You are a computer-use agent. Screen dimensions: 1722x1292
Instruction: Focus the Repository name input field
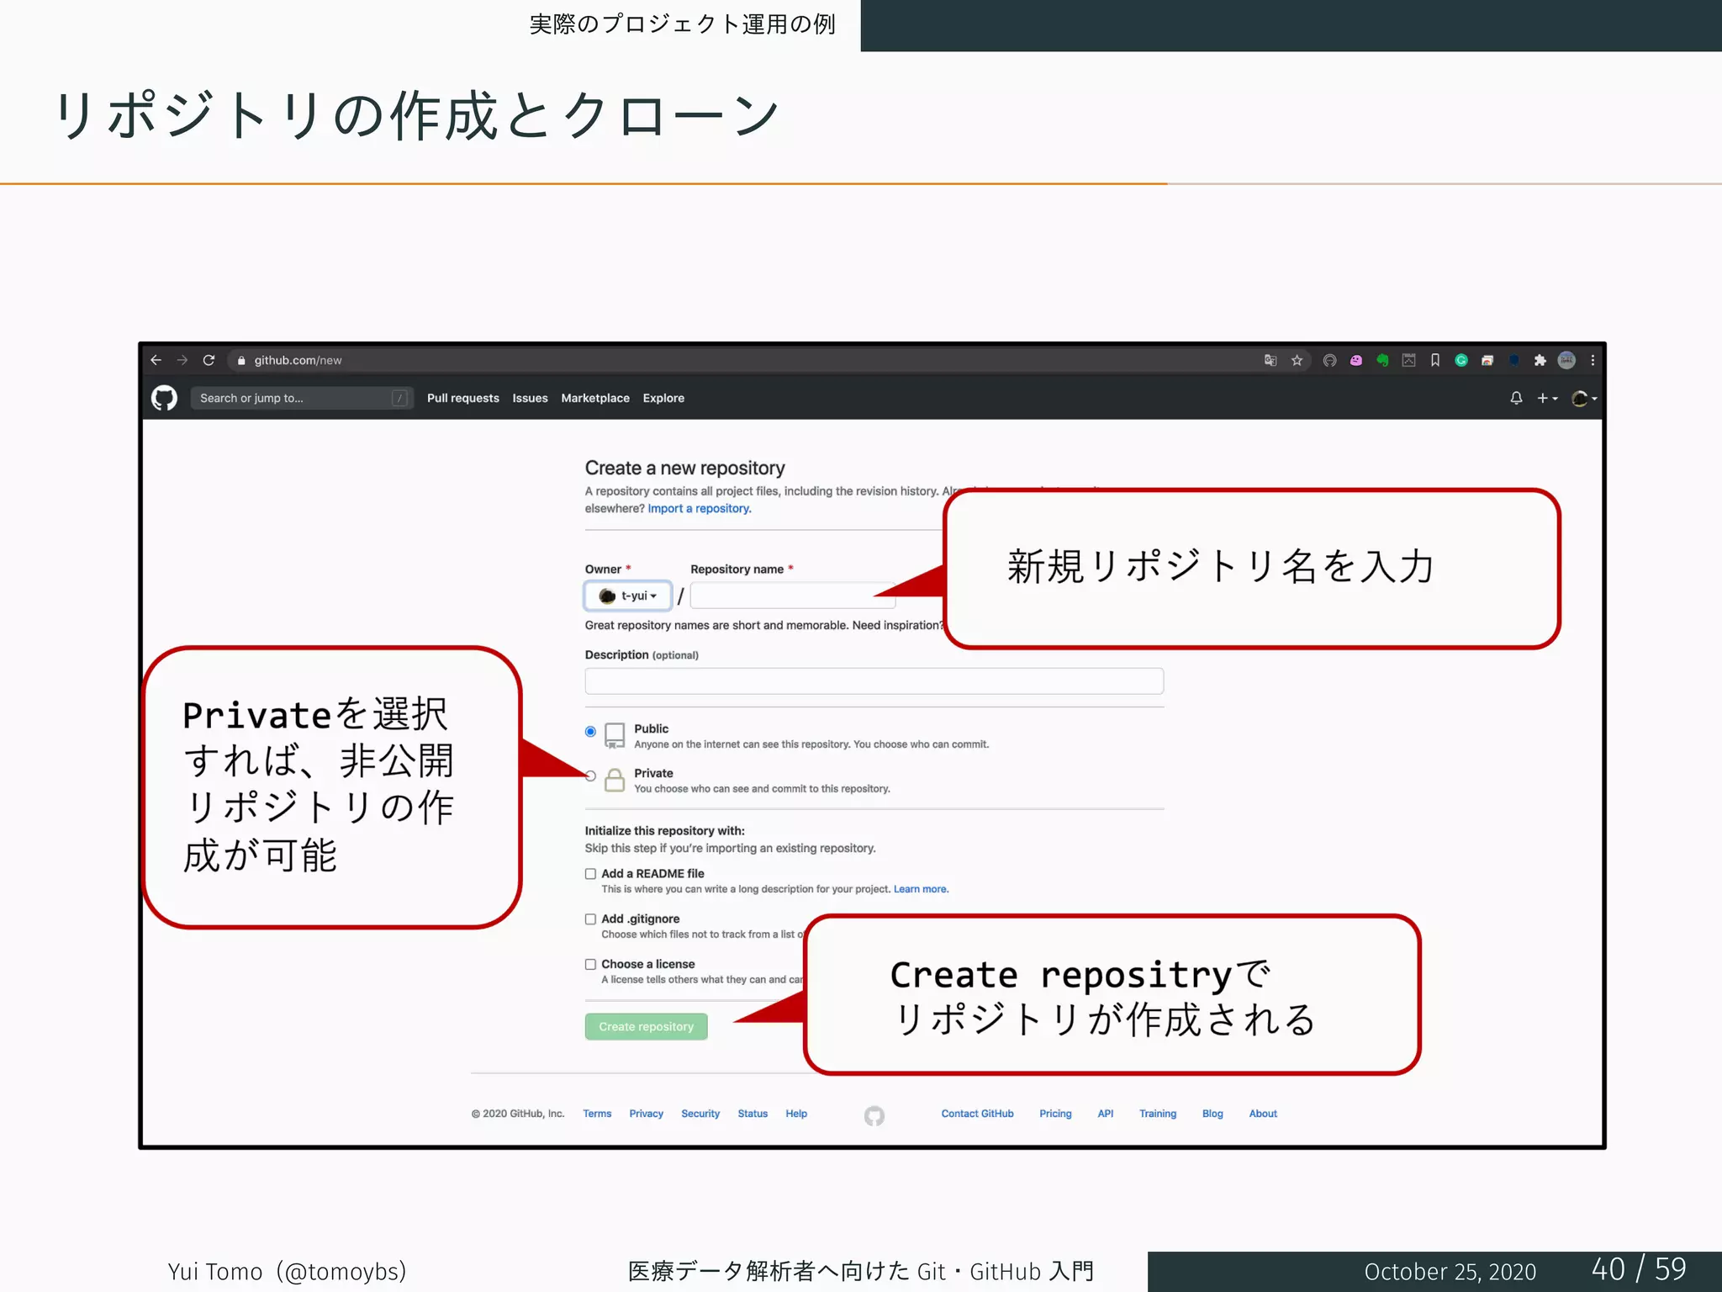click(793, 596)
